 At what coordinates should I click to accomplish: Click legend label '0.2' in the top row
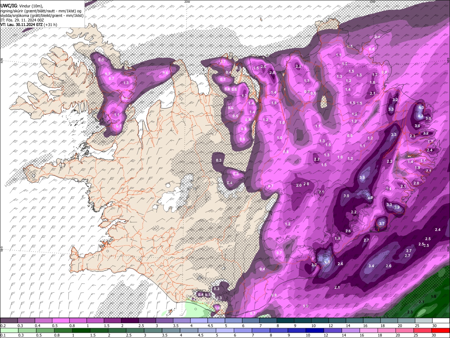point(3,326)
